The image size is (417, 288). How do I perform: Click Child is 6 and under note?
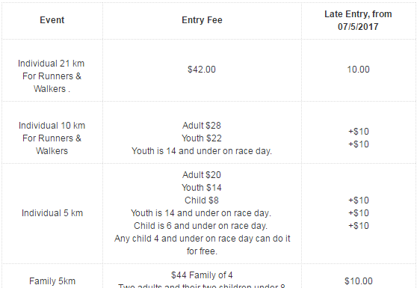200,226
